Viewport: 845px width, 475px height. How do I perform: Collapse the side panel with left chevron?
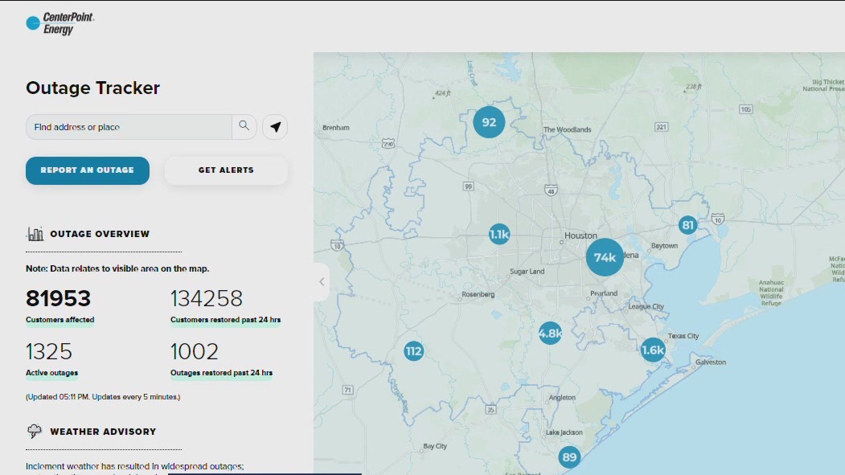click(322, 282)
